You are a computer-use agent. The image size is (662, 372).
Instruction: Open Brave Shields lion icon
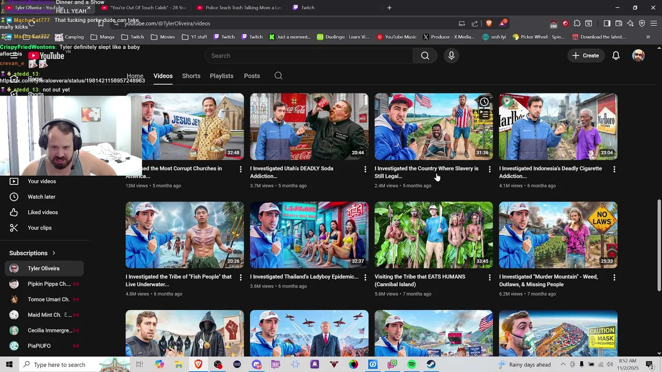(x=489, y=23)
